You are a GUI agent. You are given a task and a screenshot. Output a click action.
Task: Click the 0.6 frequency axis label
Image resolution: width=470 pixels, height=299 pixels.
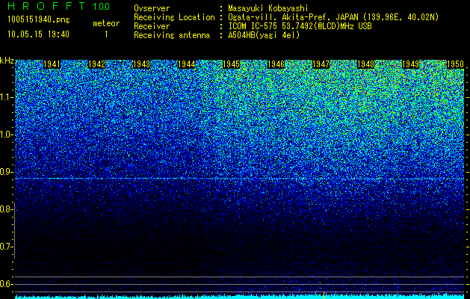(6, 284)
